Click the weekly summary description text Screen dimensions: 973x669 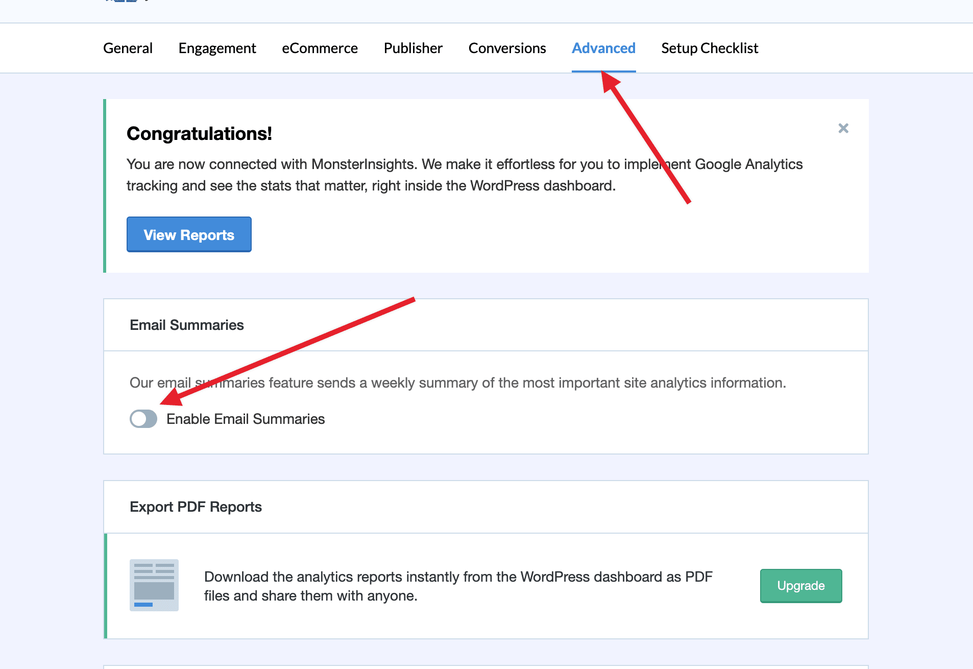tap(458, 383)
